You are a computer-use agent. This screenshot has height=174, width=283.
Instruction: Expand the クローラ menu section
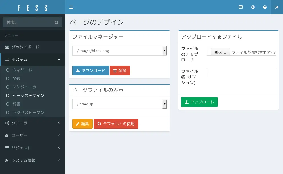(33, 123)
